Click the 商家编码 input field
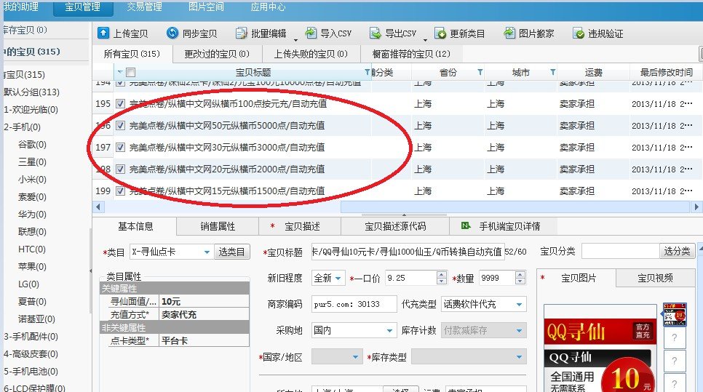Image resolution: width=703 pixels, height=392 pixels. [354, 304]
